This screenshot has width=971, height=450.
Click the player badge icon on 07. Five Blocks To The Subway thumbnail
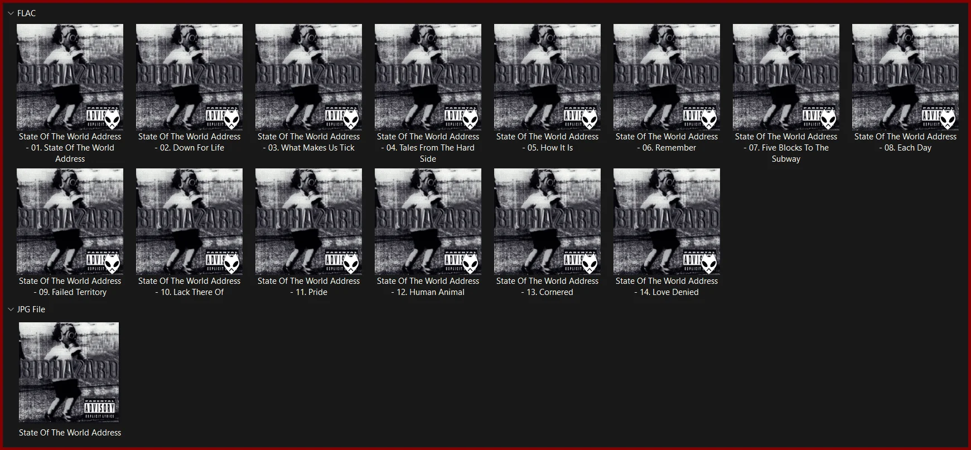pos(829,119)
